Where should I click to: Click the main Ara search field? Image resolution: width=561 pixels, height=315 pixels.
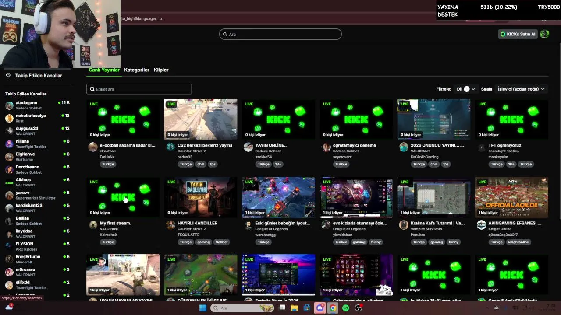point(280,34)
